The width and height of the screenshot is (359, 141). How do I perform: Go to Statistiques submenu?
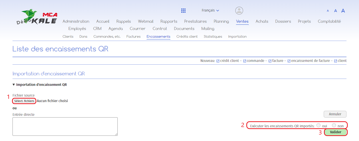(x=213, y=36)
